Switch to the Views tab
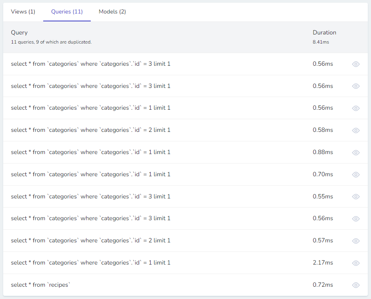 (23, 12)
